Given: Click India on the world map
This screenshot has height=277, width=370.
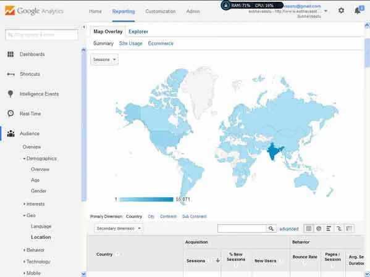Looking at the screenshot, I should click(274, 151).
